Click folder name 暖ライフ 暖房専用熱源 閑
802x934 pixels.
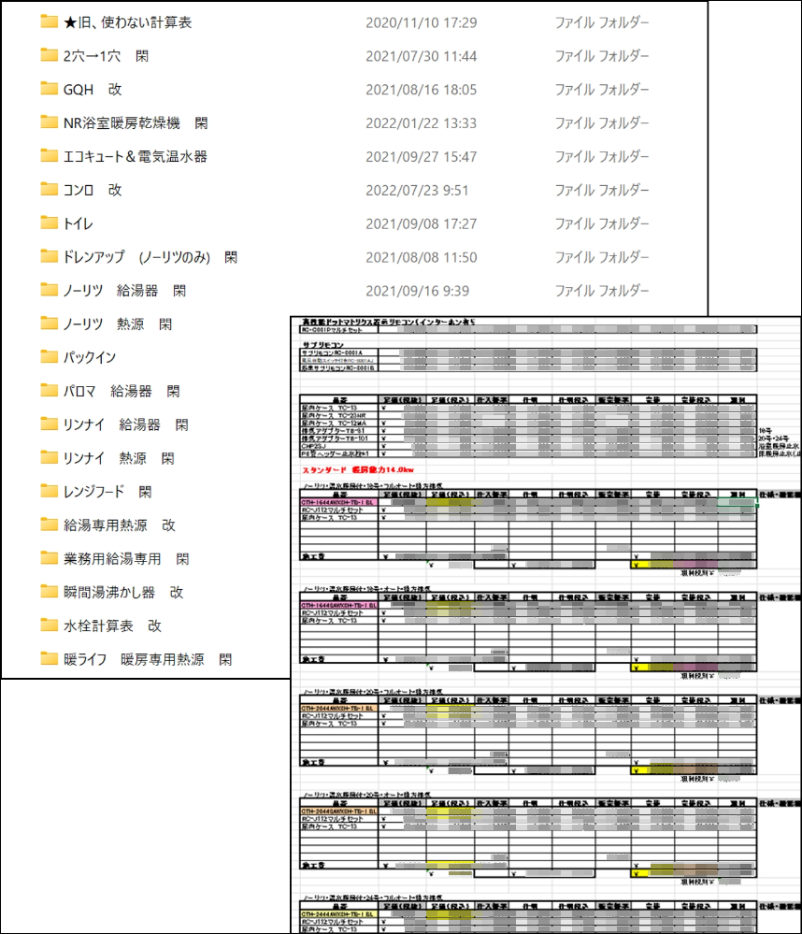(x=148, y=659)
